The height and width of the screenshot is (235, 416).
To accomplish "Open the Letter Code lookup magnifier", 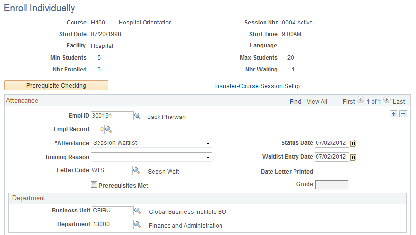I will click(137, 171).
